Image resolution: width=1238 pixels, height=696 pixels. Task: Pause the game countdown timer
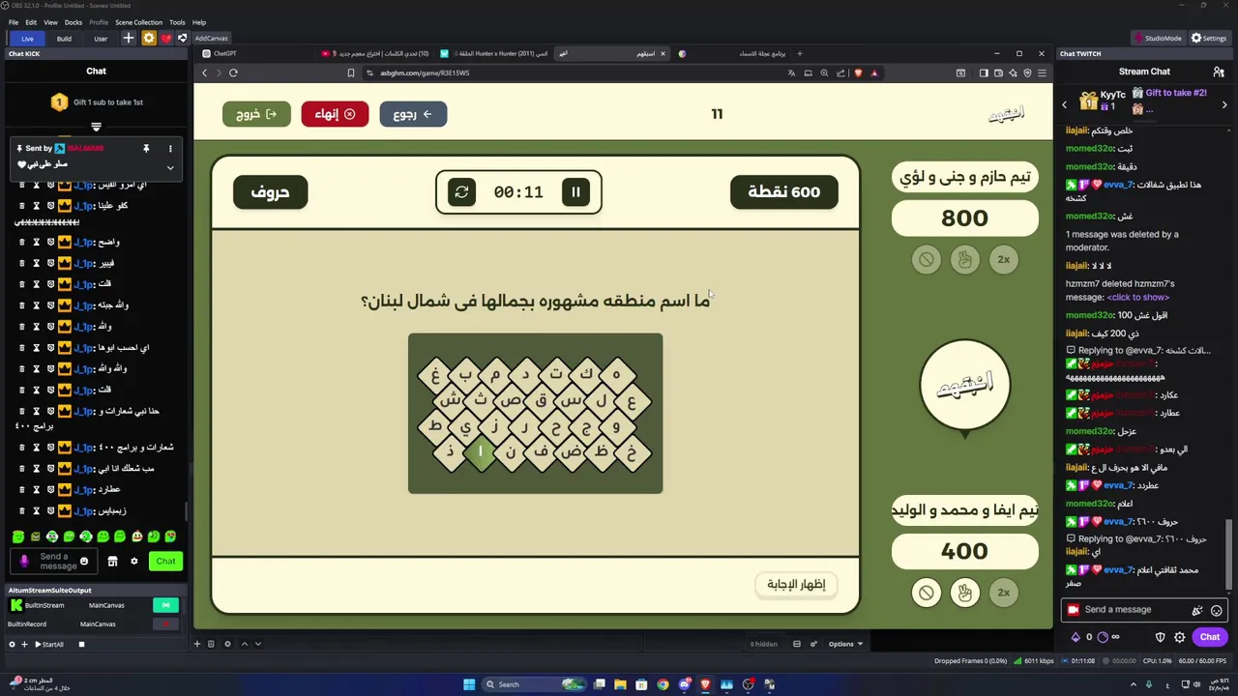pyautogui.click(x=575, y=192)
